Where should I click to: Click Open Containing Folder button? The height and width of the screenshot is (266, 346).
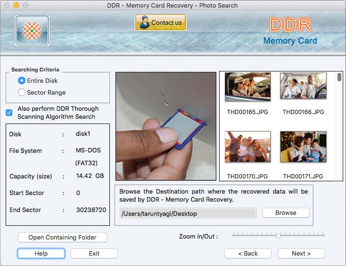click(62, 237)
